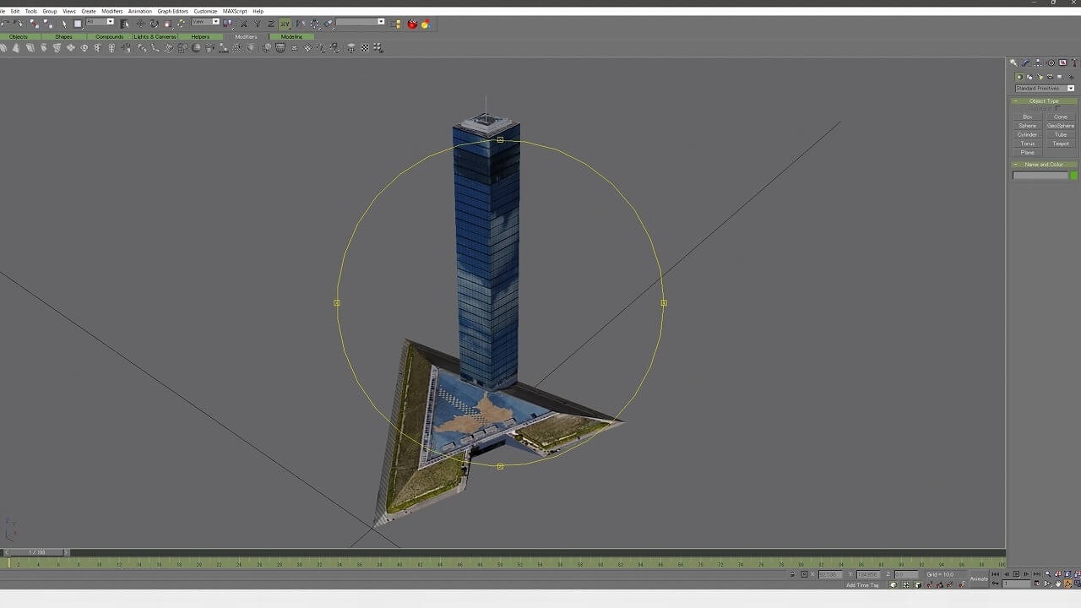Click the Cylinder object button
The image size is (1081, 608).
click(1027, 134)
